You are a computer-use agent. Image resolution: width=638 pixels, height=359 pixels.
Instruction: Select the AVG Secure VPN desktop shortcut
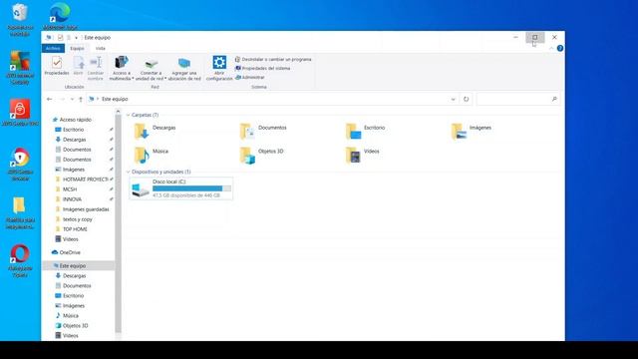(x=20, y=113)
